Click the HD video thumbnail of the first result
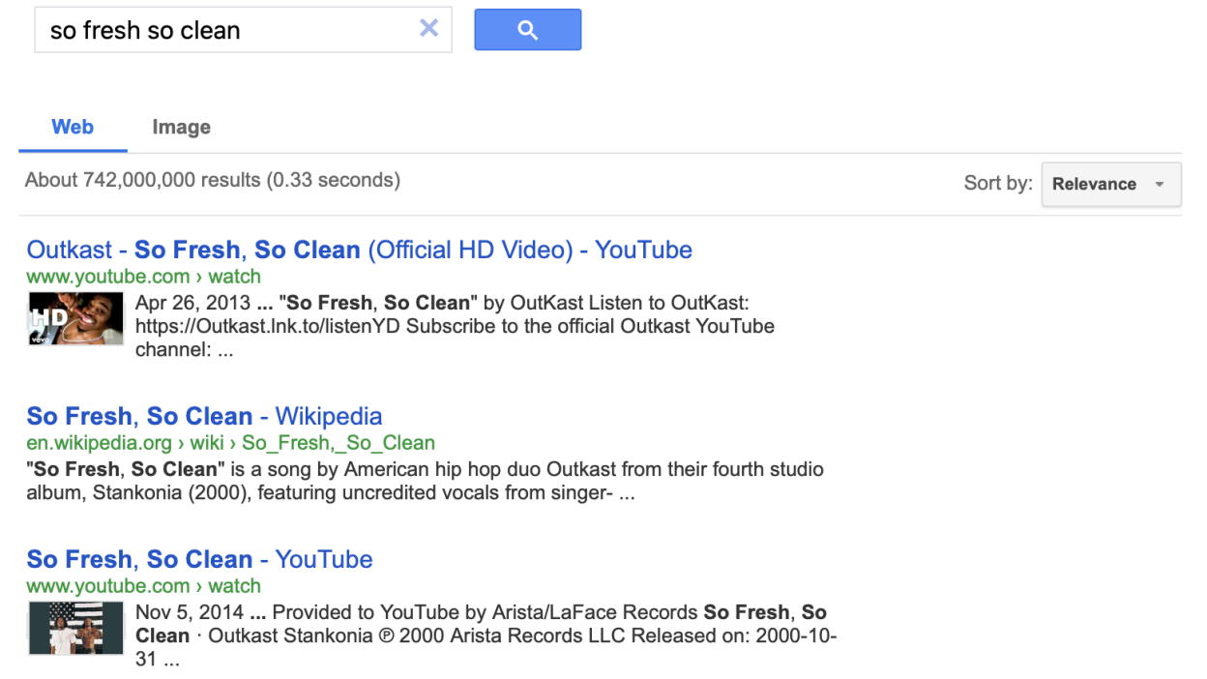 tap(75, 318)
